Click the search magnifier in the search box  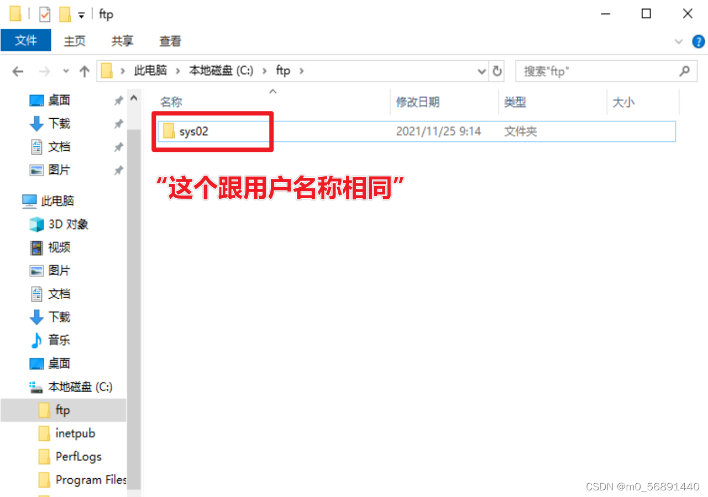point(685,71)
